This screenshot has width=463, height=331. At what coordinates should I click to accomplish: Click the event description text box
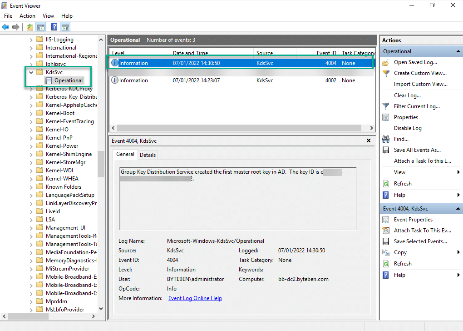pos(238,199)
